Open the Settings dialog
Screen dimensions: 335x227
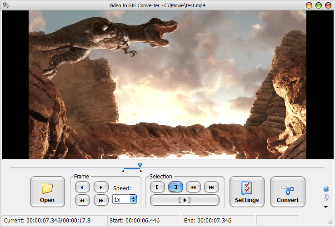coord(247,192)
